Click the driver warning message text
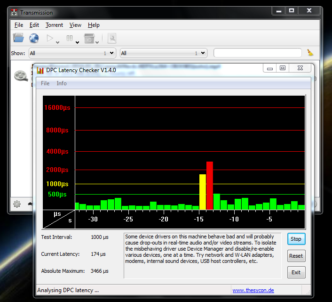The image size is (332, 302). click(200, 249)
